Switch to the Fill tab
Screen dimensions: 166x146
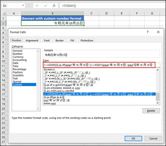tap(72, 41)
